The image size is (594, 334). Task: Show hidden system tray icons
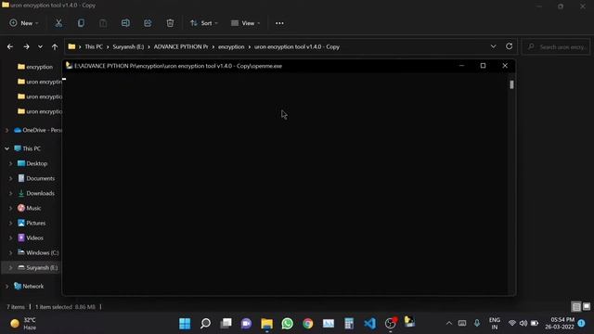coord(449,324)
